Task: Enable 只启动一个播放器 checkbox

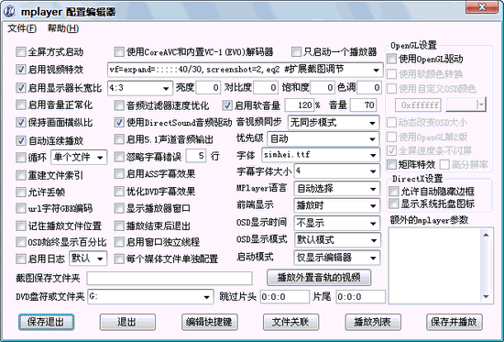Action: click(296, 51)
